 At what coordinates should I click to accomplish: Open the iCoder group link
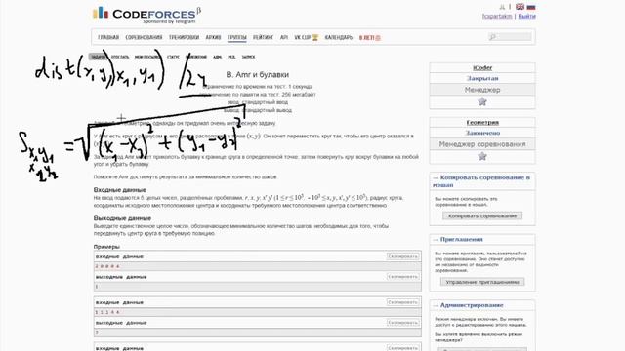482,67
